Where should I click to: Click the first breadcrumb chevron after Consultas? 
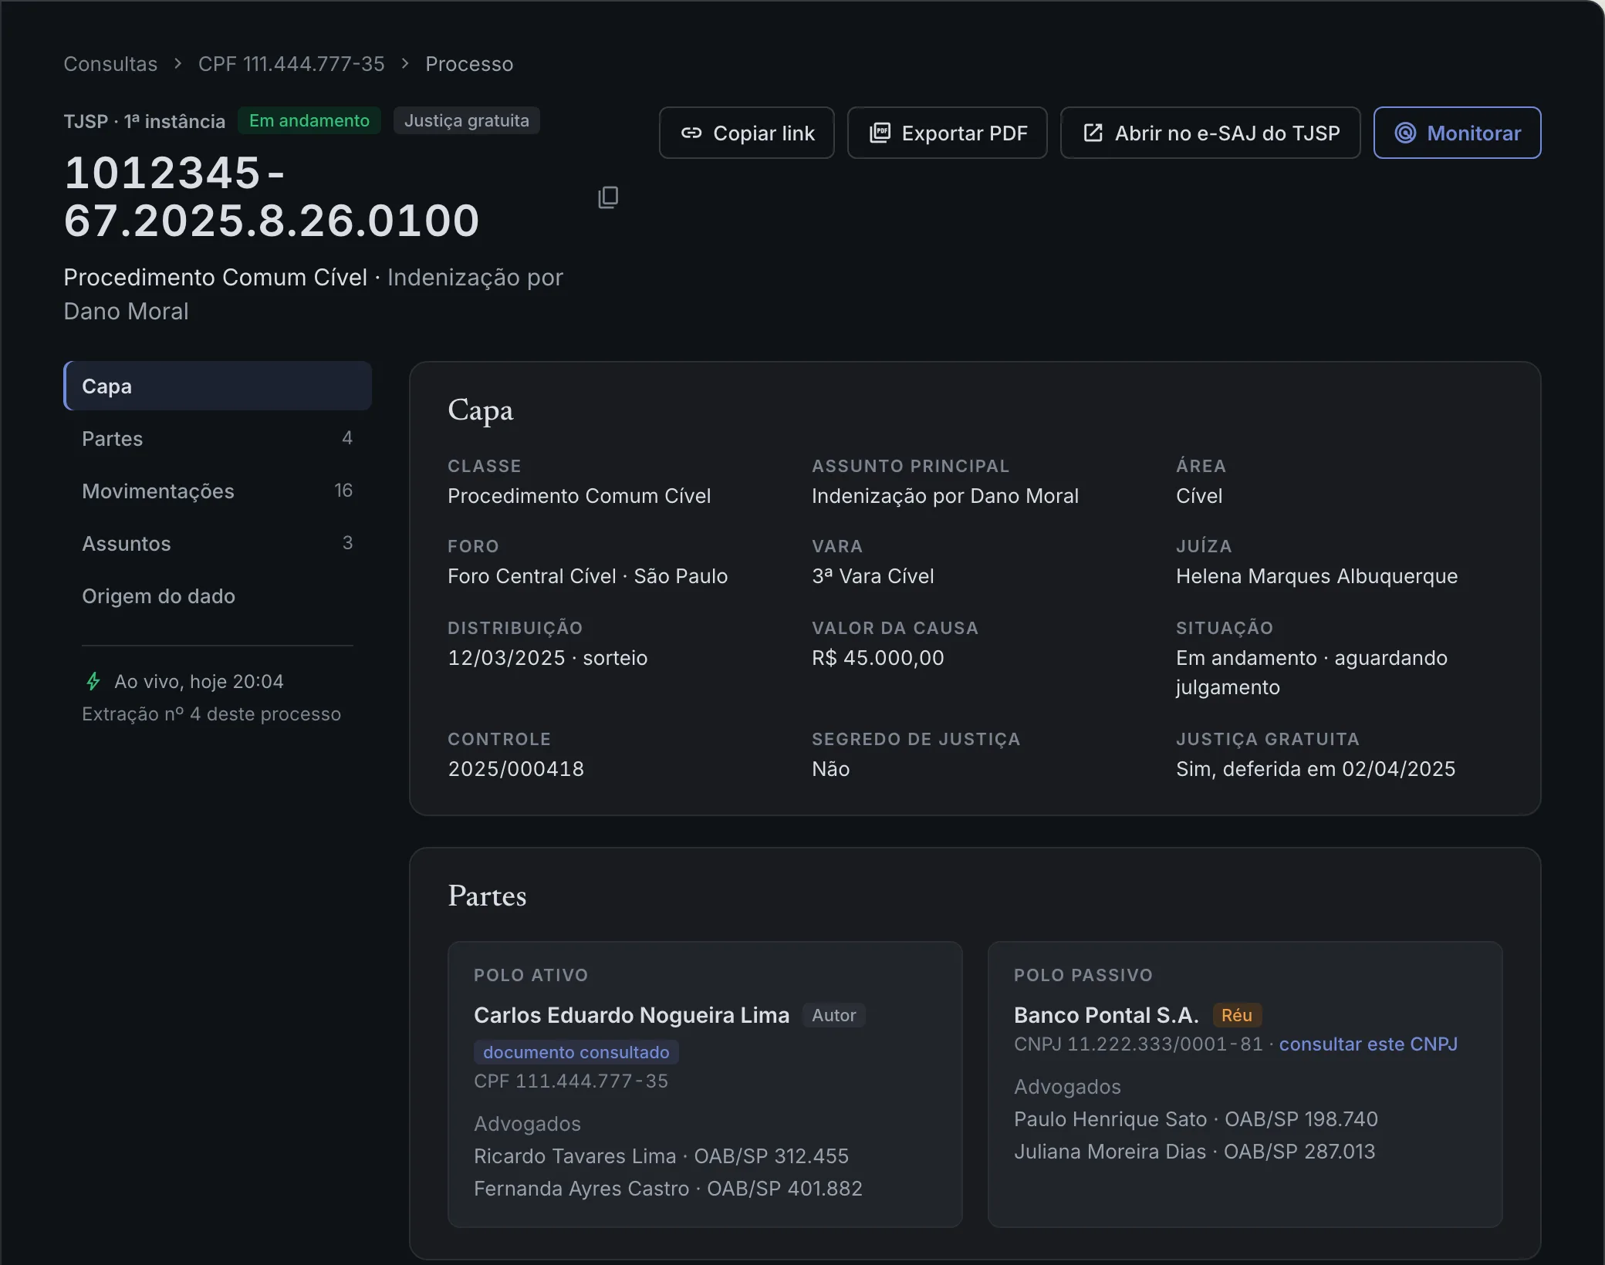tap(178, 63)
